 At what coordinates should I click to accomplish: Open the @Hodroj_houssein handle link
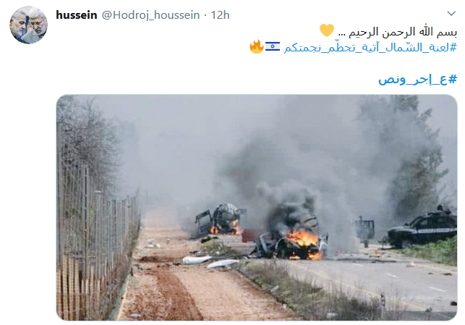150,15
